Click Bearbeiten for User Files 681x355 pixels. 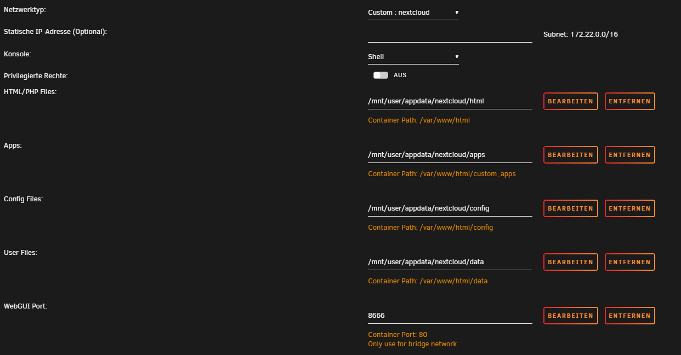click(571, 262)
